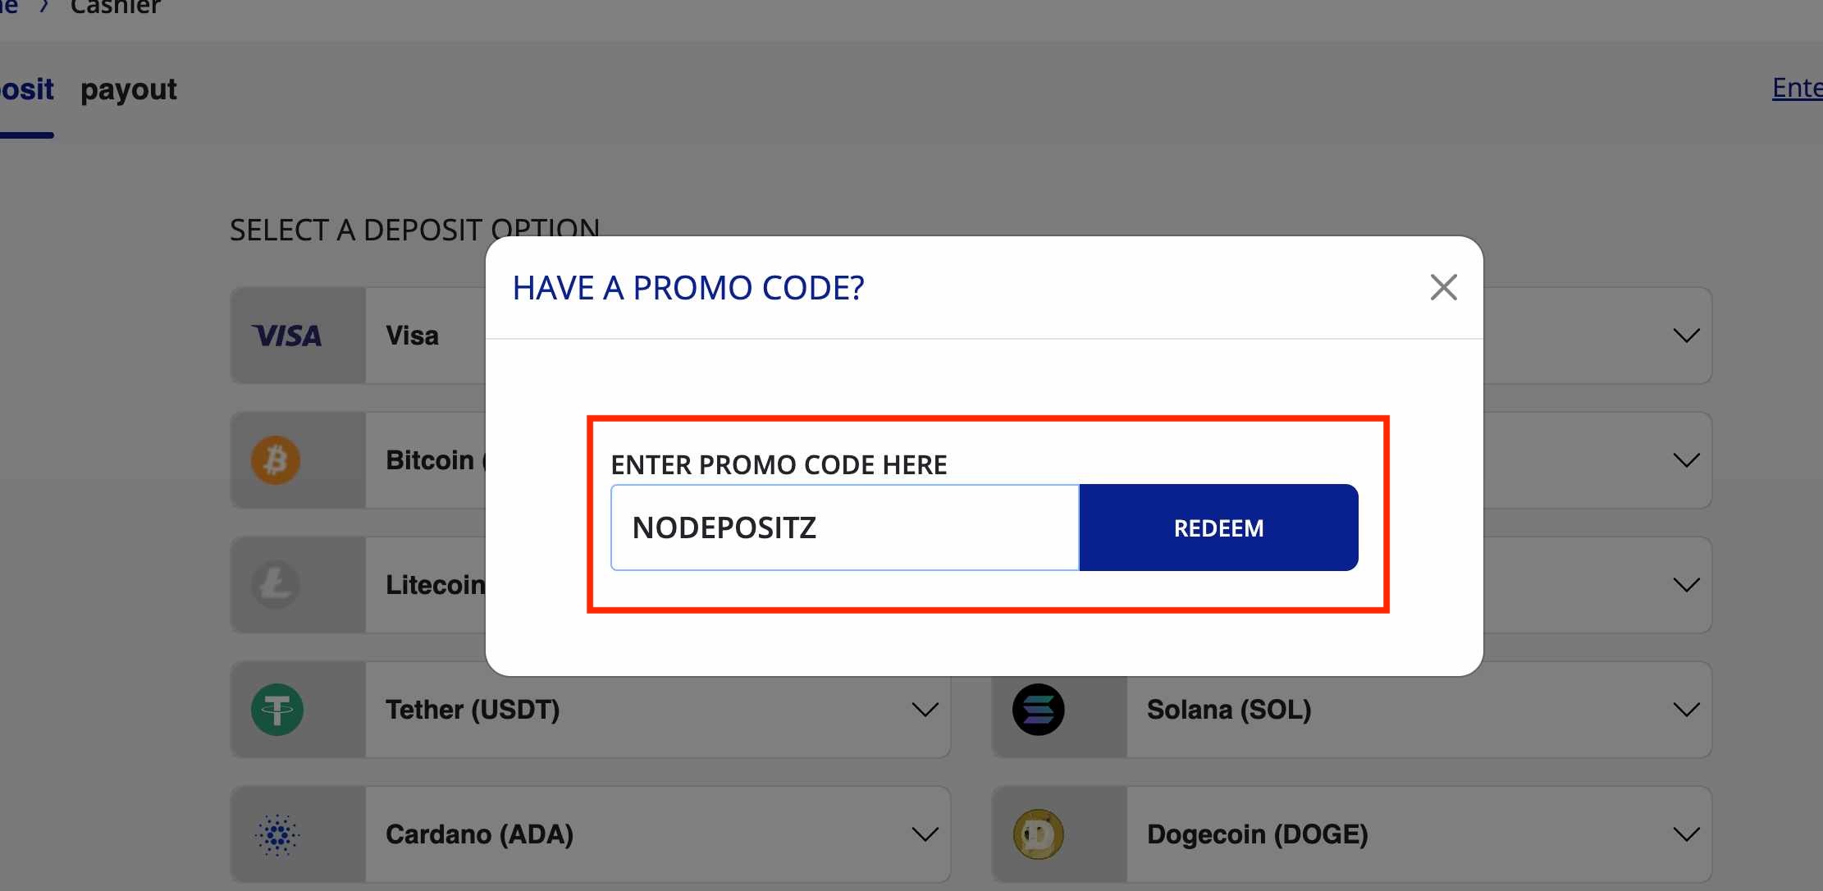Expand the Tether (USDT) deposit option
The height and width of the screenshot is (891, 1823).
pos(925,709)
